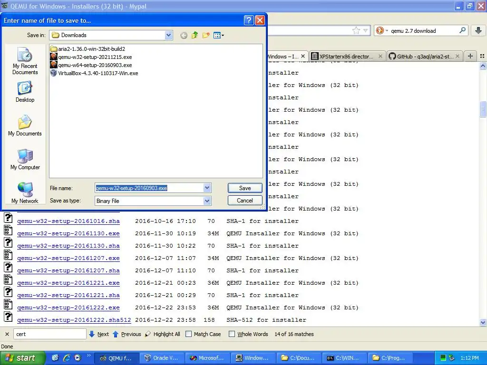Image resolution: width=487 pixels, height=365 pixels.
Task: Open My Documents in places bar
Action: pyautogui.click(x=25, y=125)
